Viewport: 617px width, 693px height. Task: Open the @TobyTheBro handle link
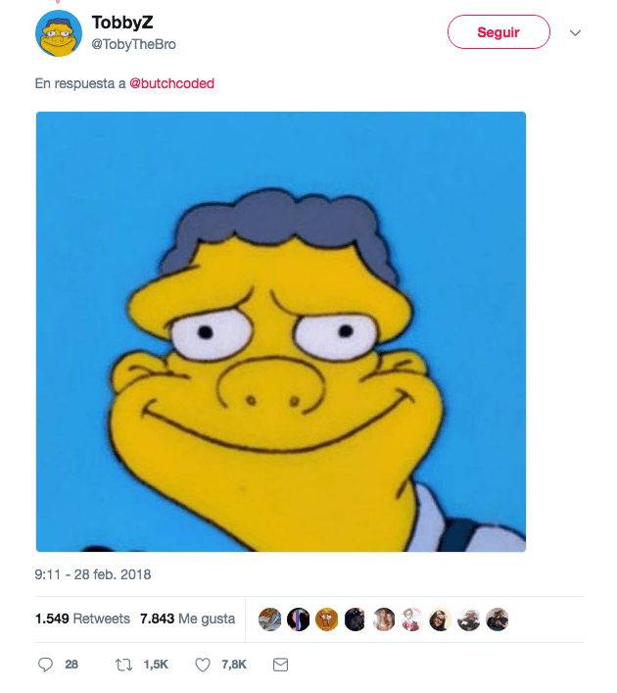tap(134, 44)
